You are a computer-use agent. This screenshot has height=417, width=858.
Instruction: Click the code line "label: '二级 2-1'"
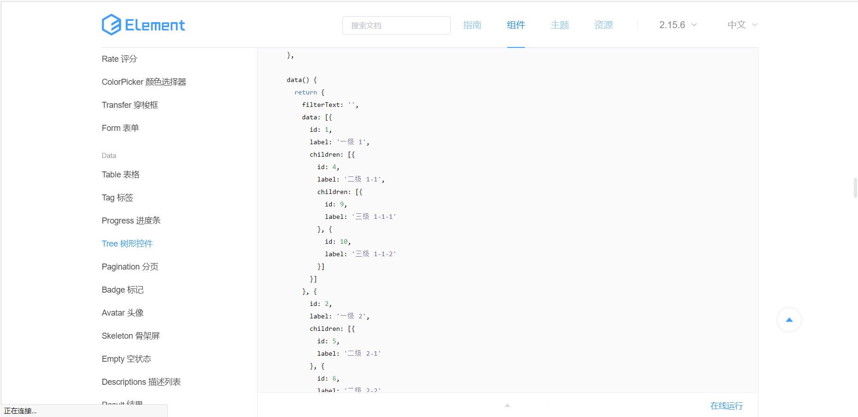(349, 353)
